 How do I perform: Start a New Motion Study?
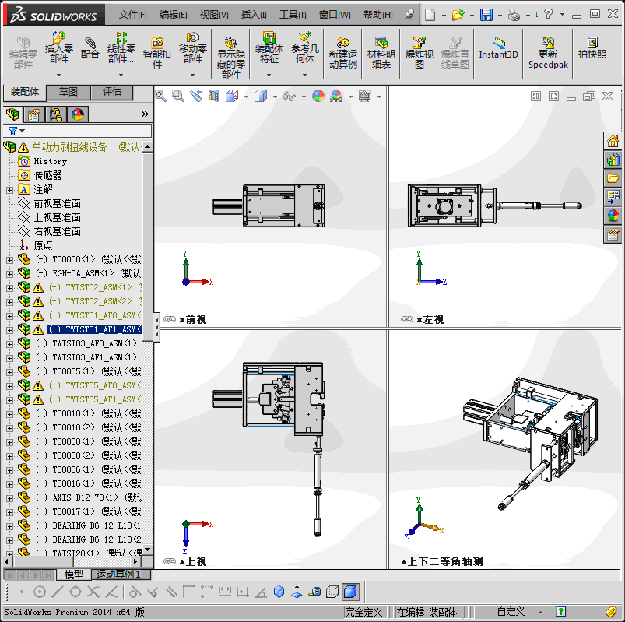(x=342, y=53)
